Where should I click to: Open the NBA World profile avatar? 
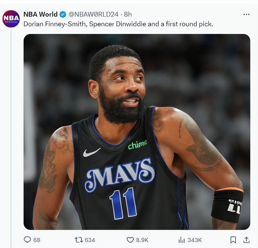(x=11, y=19)
